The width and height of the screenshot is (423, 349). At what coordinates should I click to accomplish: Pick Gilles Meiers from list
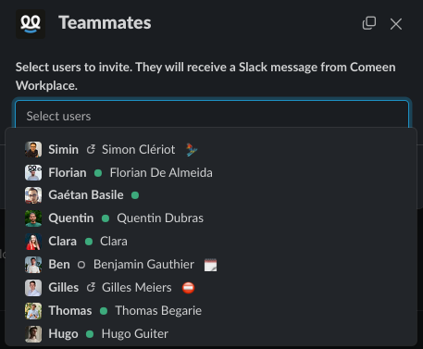[211, 288]
